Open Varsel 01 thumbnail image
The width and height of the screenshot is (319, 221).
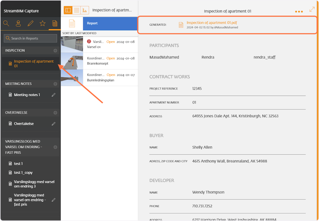[72, 44]
